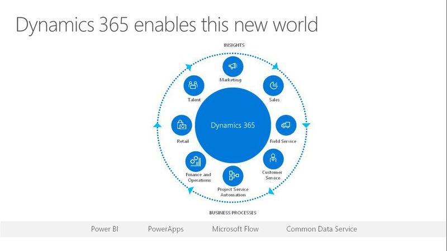Click the 'Marketing' text label
Screen dimensions: 447x251
coord(230,80)
